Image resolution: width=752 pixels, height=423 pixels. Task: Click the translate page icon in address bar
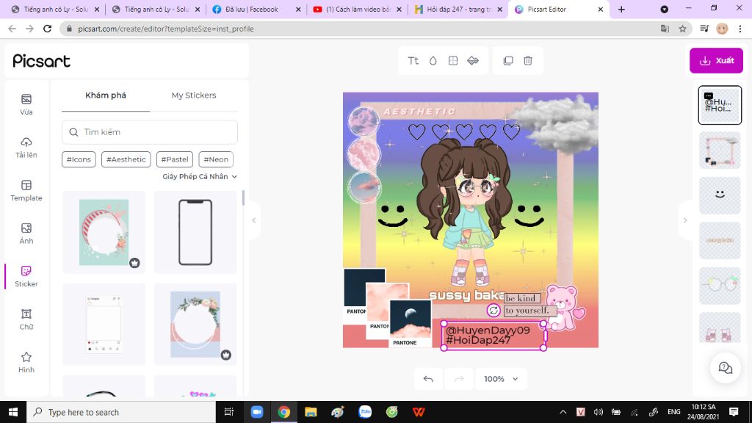pos(665,29)
